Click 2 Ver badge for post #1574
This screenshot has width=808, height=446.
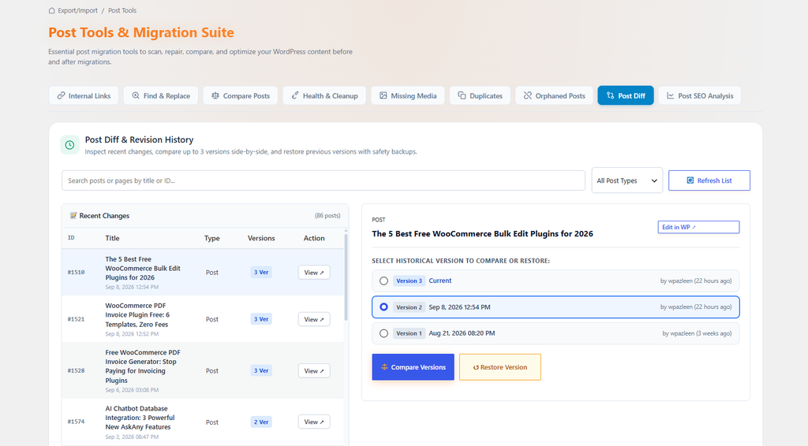[261, 422]
